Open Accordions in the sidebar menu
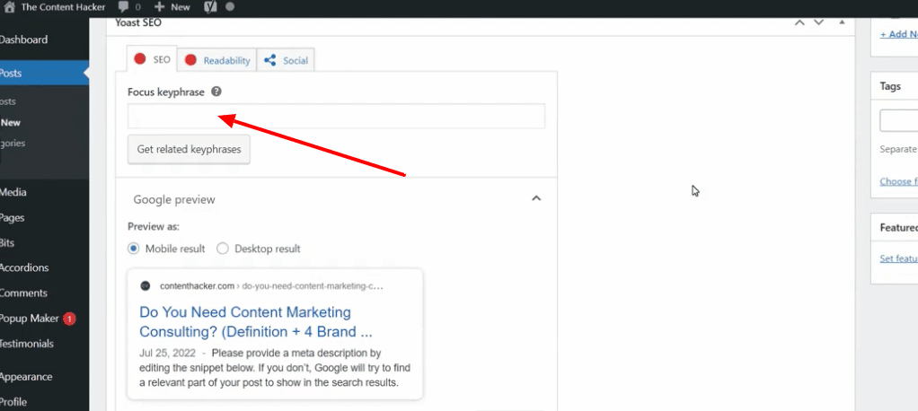Image resolution: width=918 pixels, height=411 pixels. 24,267
